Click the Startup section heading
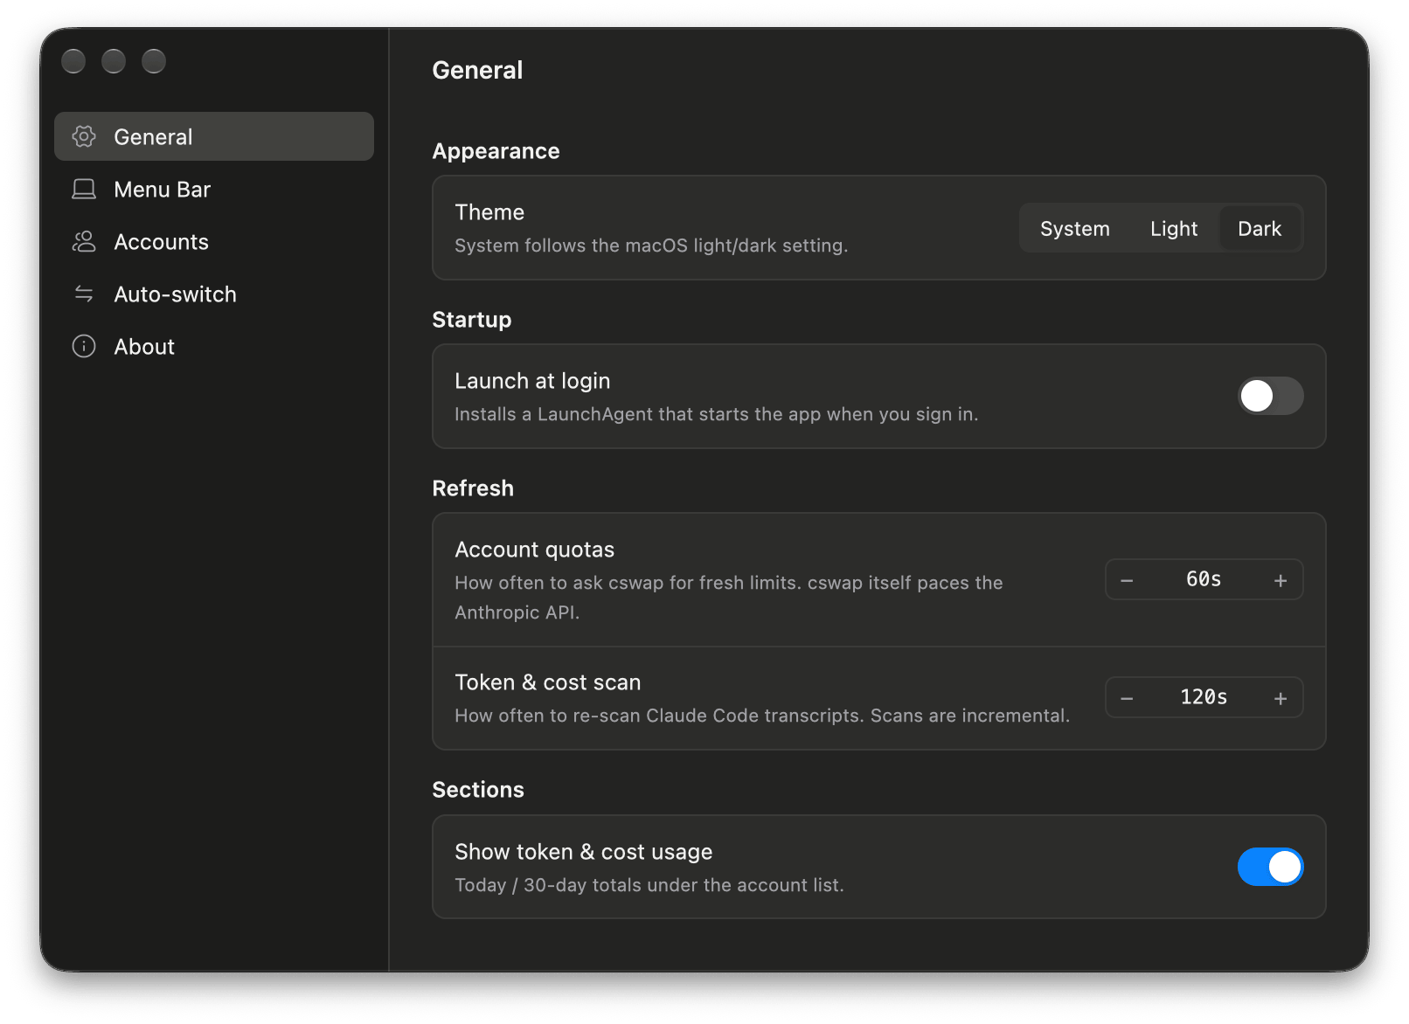This screenshot has height=1024, width=1409. pos(471,320)
